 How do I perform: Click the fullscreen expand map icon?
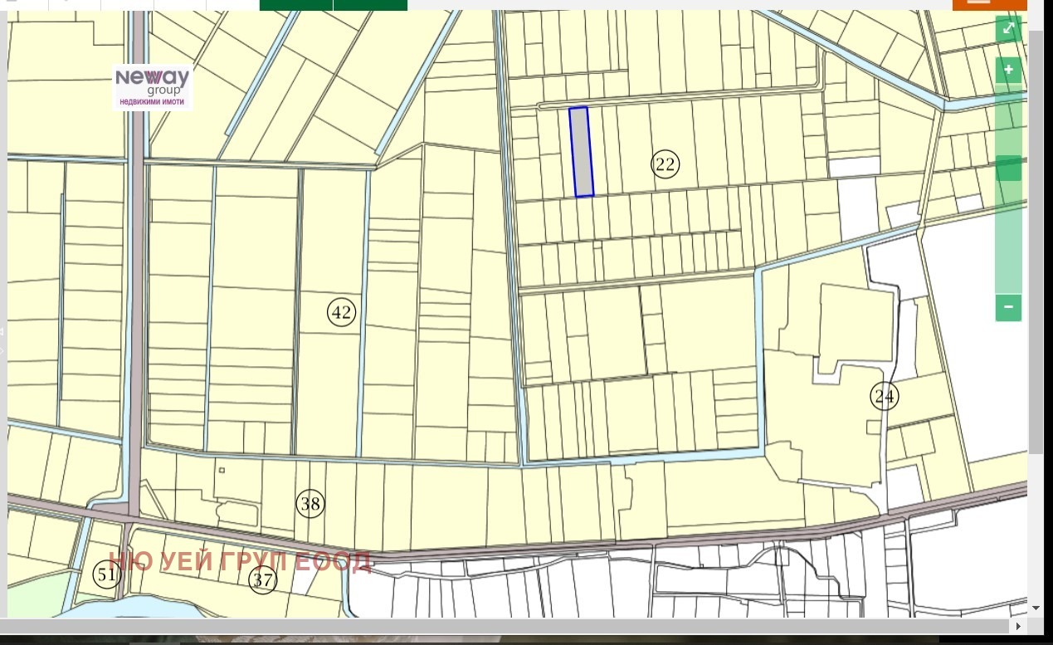1008,29
